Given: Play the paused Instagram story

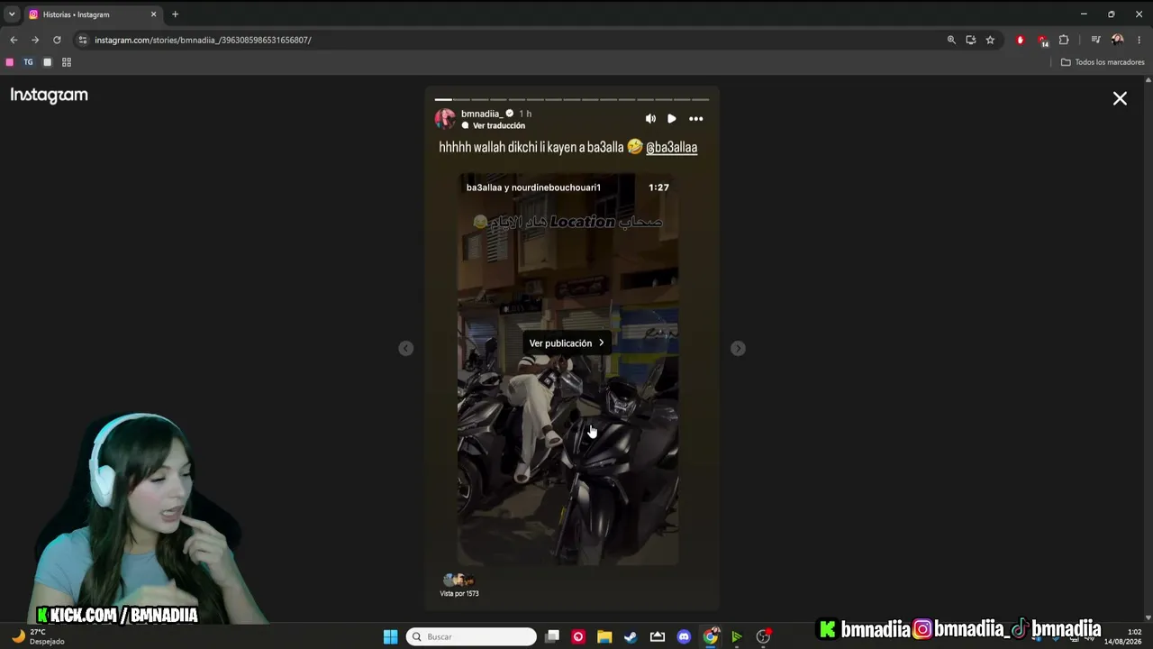Looking at the screenshot, I should (x=672, y=119).
